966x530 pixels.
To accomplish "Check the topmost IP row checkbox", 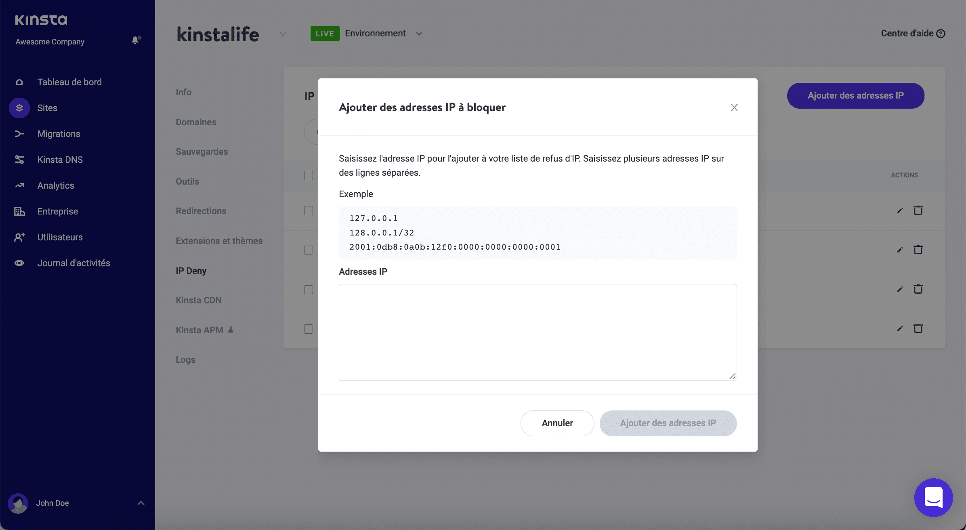I will point(309,210).
